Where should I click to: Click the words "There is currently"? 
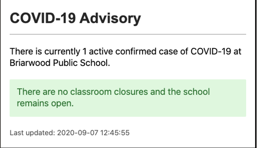click(44, 51)
